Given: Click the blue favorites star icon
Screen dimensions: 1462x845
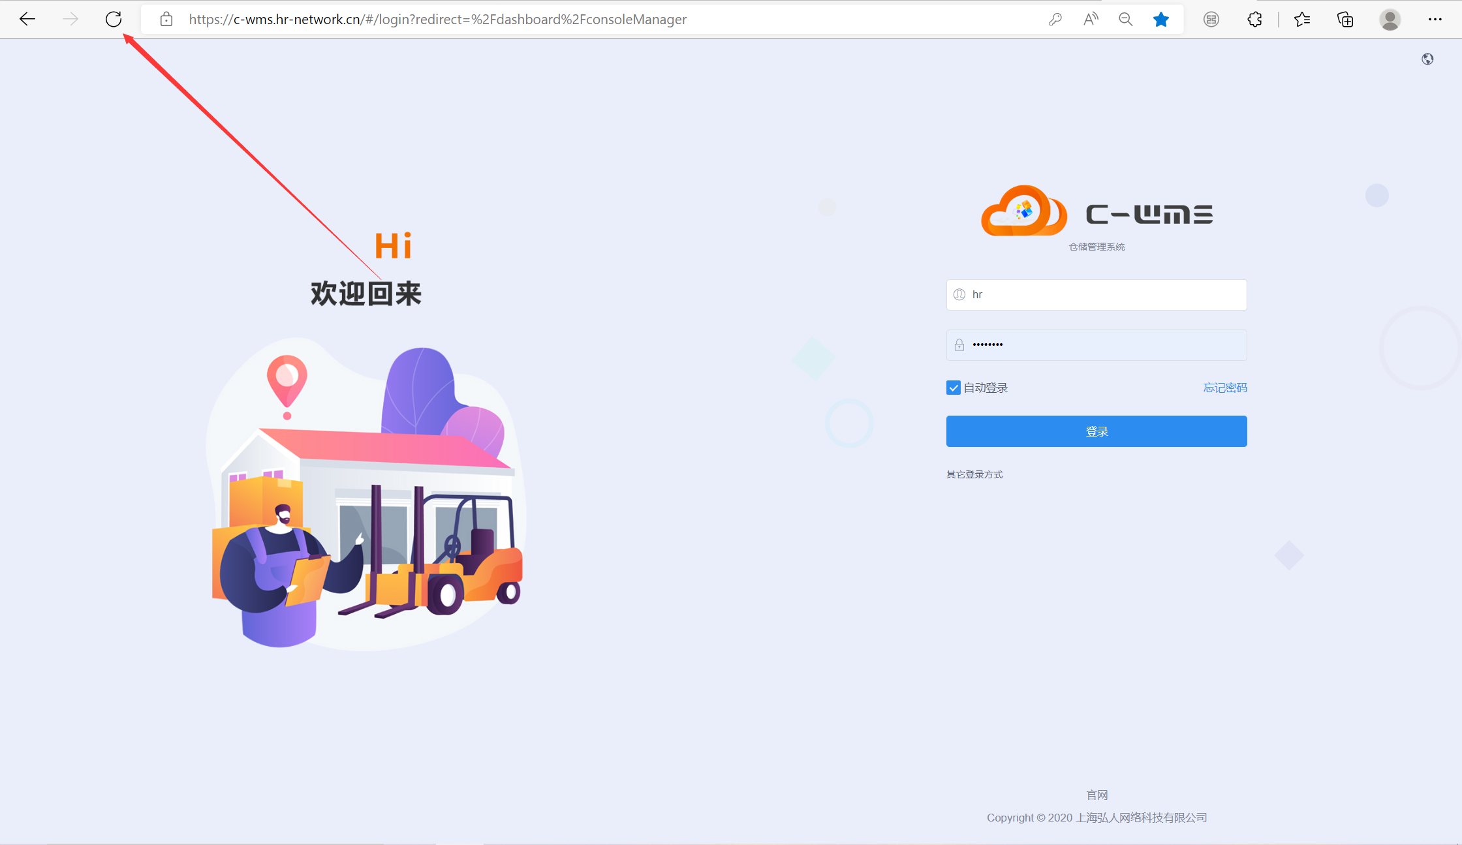Looking at the screenshot, I should (1161, 20).
